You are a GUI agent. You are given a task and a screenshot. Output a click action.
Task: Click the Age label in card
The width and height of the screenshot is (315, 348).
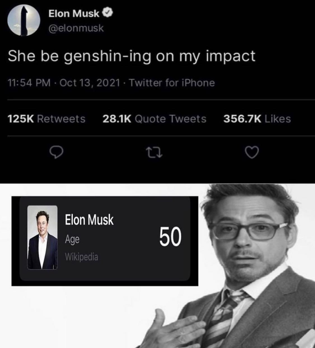tap(72, 239)
